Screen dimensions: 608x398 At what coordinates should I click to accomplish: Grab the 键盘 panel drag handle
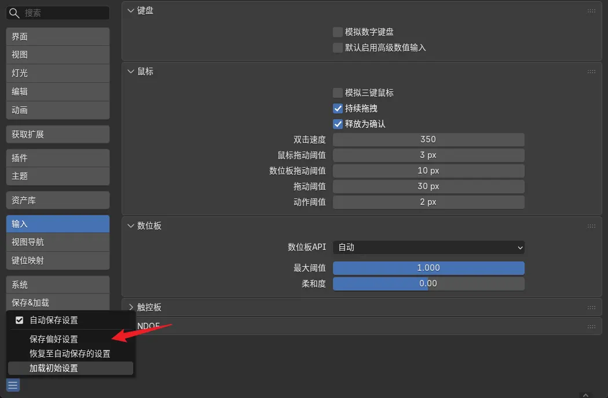pyautogui.click(x=591, y=11)
